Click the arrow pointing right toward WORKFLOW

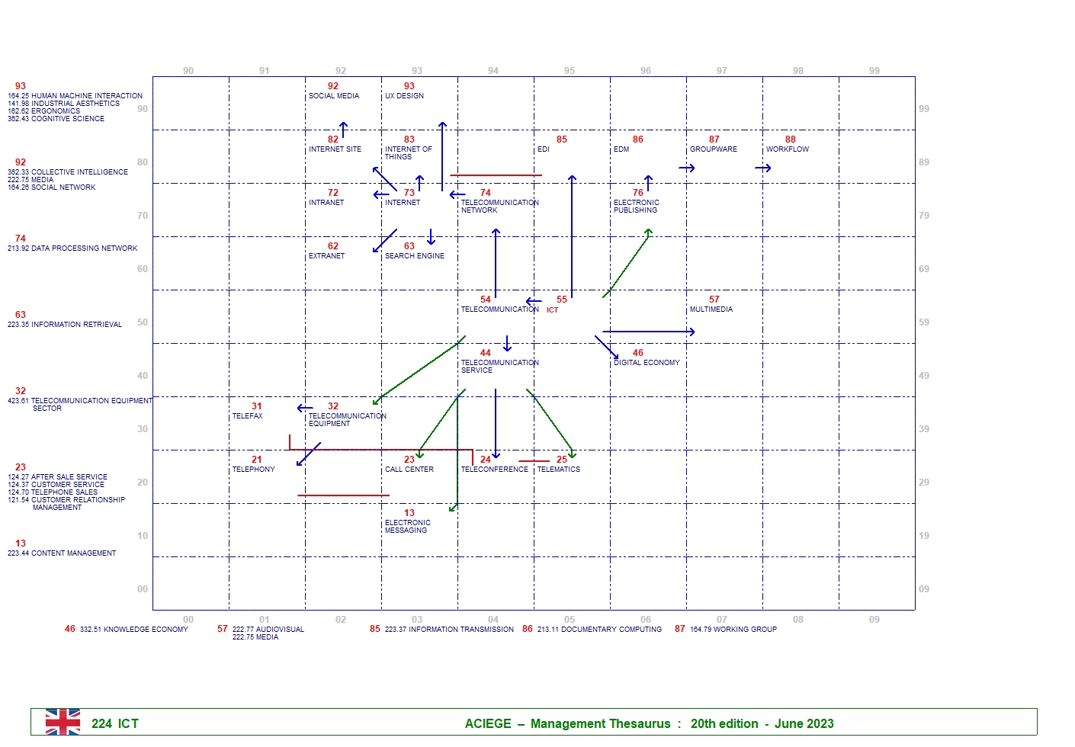click(763, 168)
